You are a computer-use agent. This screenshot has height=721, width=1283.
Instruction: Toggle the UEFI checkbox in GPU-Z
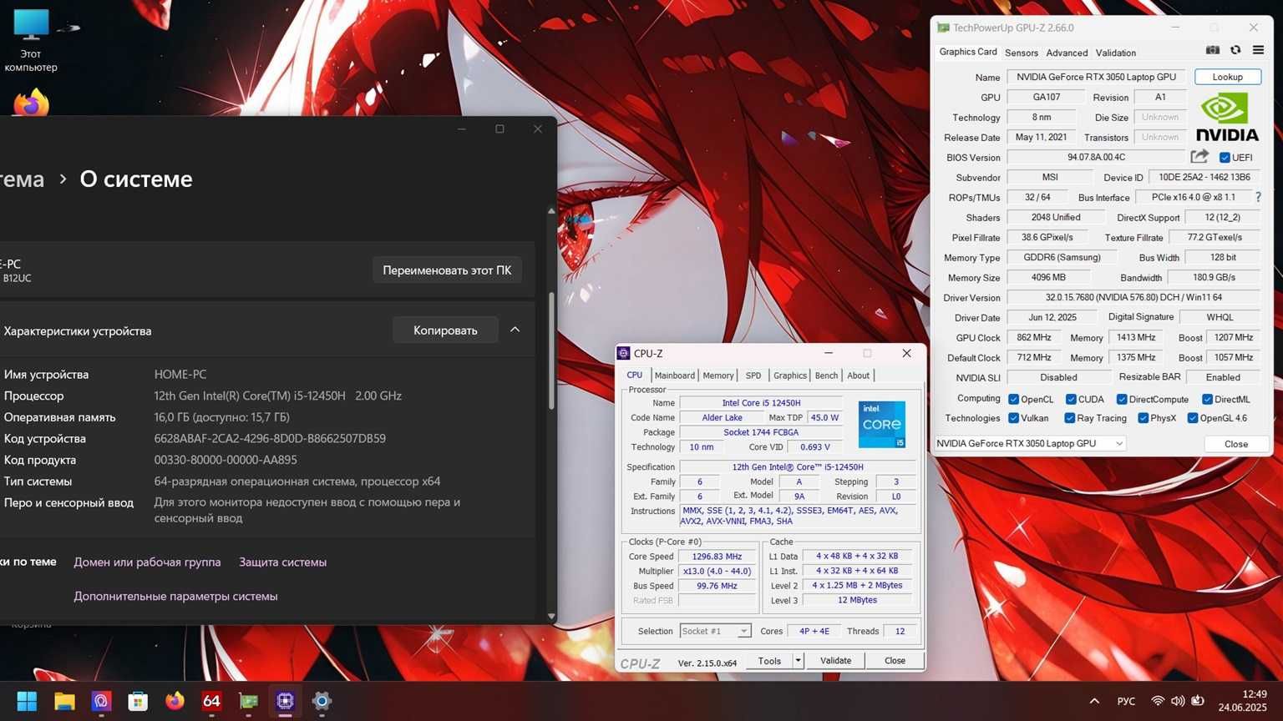tap(1225, 157)
